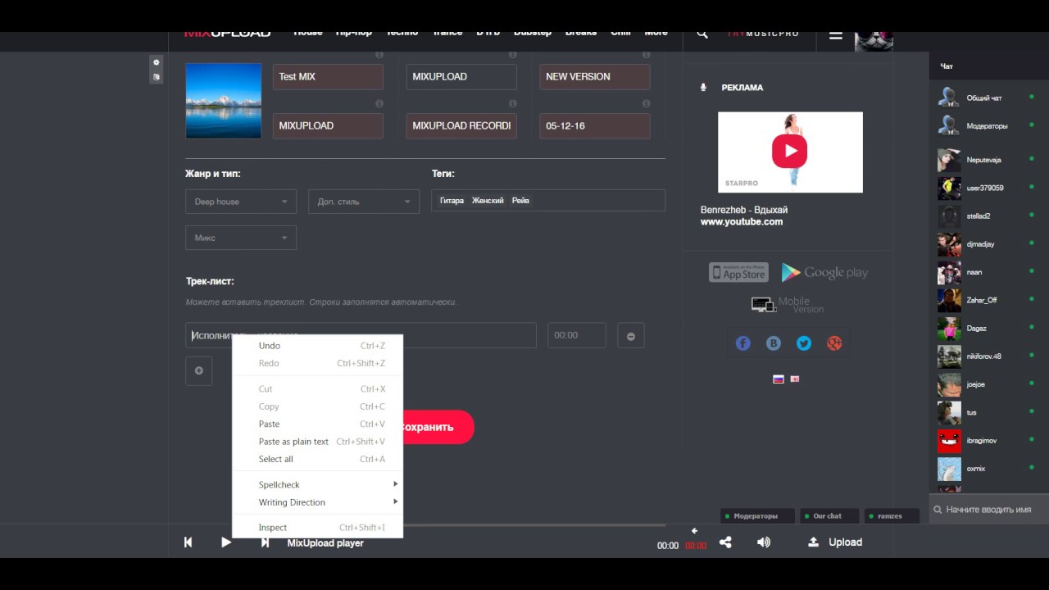Open chat with user ibragimov
The height and width of the screenshot is (590, 1049).
point(983,441)
